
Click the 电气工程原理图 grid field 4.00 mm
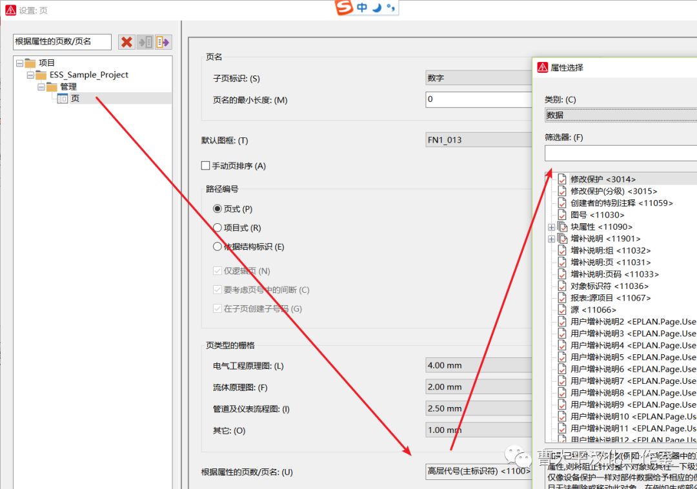(x=479, y=366)
